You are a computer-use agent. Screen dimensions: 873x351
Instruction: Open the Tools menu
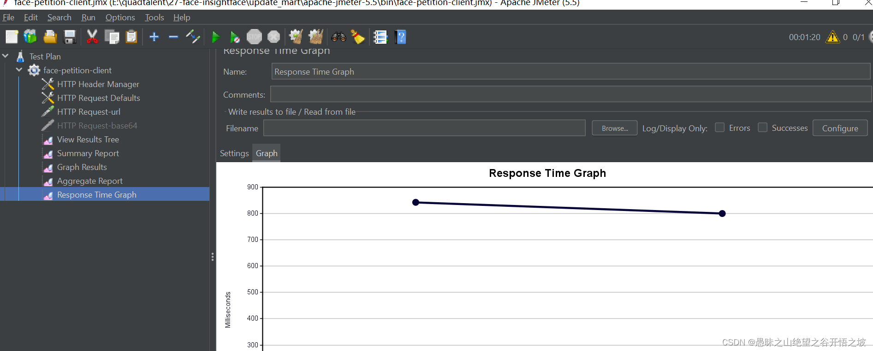coord(154,18)
